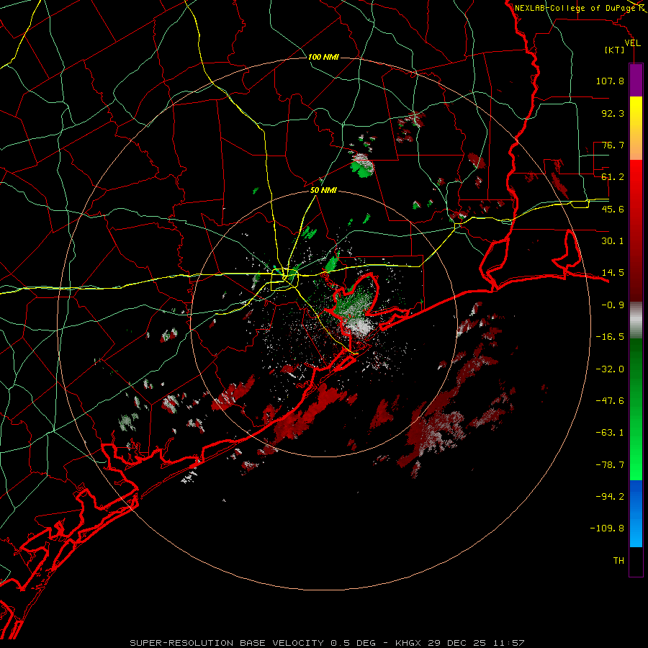
Task: Click the 100 NMI range ring label
Action: [x=323, y=57]
